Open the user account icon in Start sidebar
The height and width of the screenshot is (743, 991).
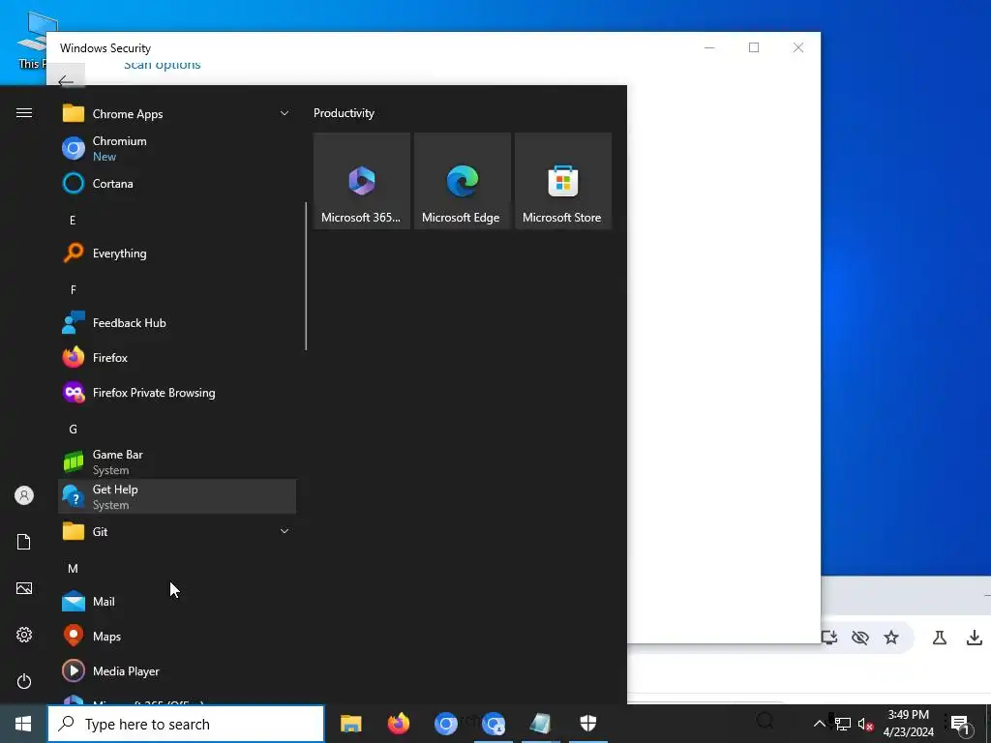pos(24,495)
